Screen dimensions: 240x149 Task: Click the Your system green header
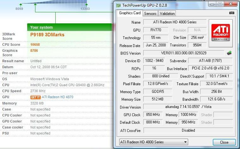click(70, 27)
